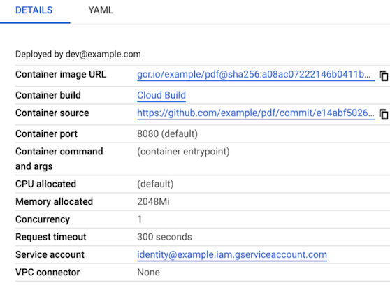The image size is (390, 290).
Task: Open the identity service account link
Action: (x=232, y=254)
